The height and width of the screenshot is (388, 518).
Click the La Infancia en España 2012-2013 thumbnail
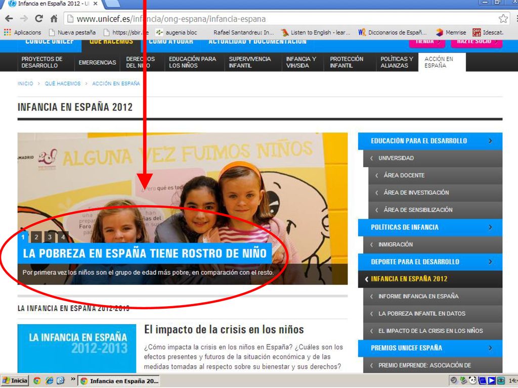77,349
